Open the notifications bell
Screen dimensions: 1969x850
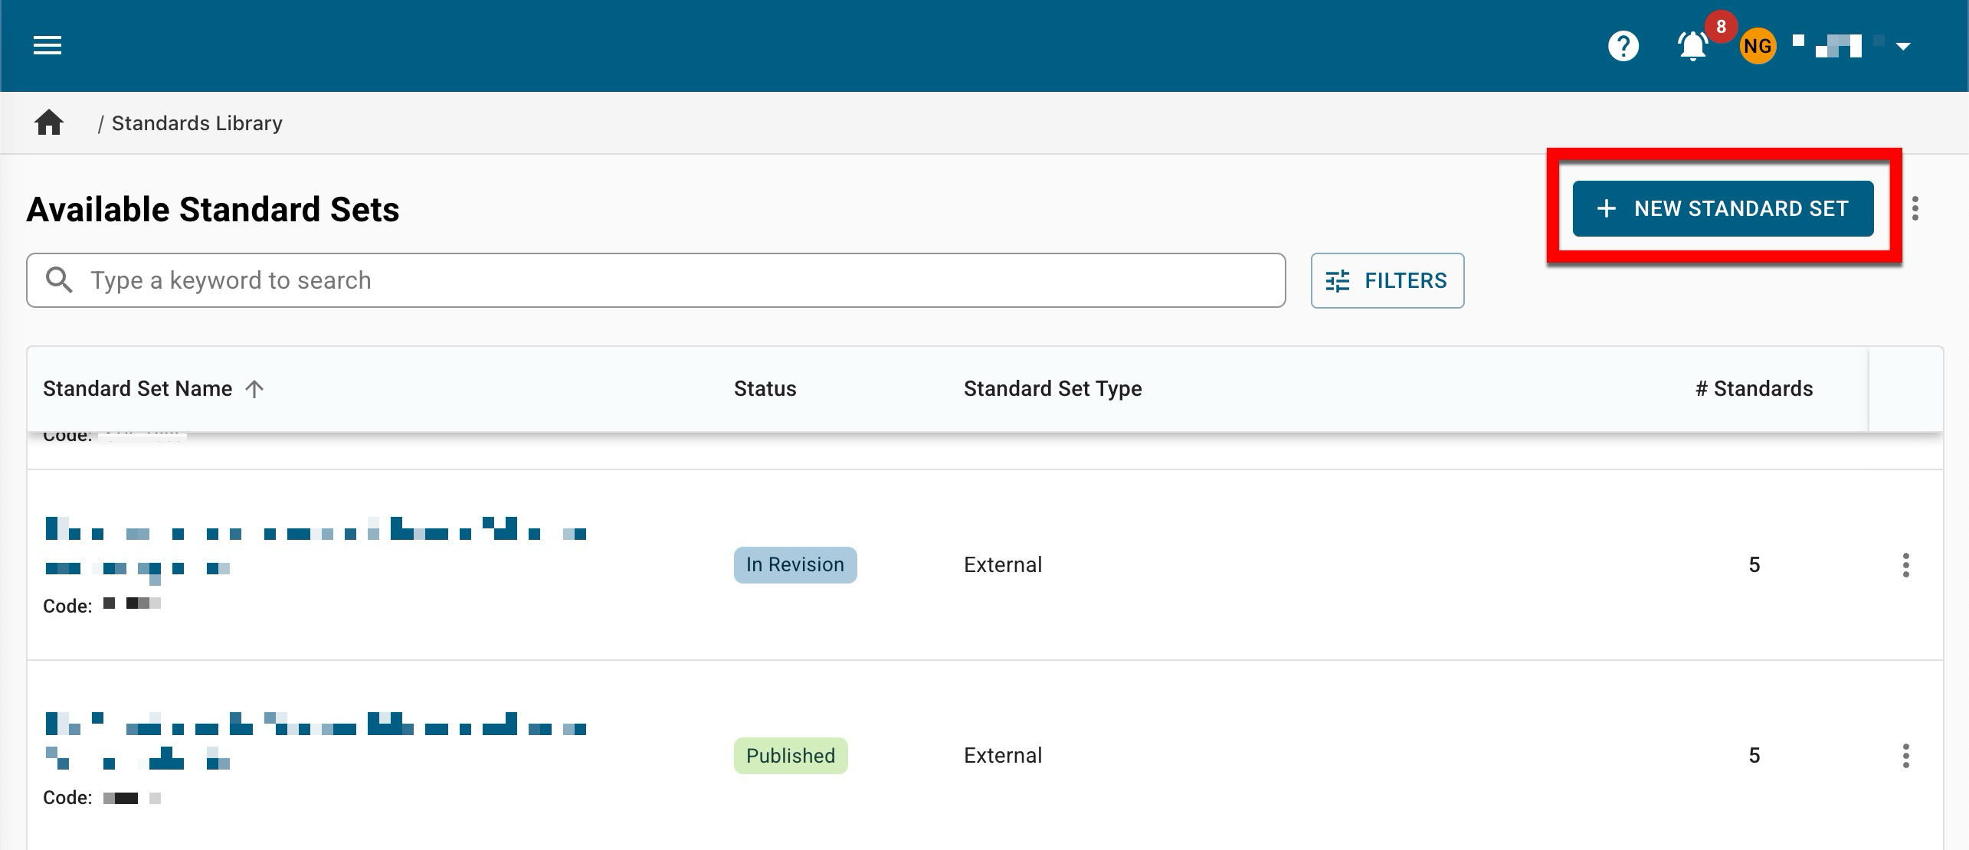click(x=1692, y=46)
